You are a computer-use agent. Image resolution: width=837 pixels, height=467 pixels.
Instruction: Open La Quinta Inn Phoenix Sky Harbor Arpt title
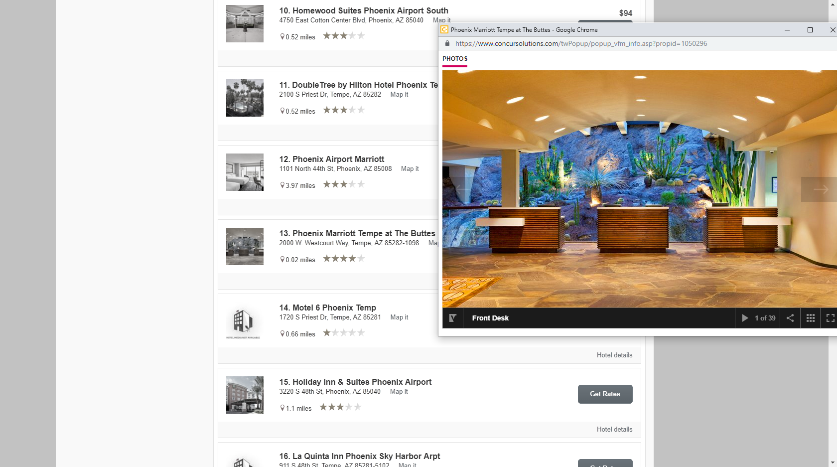pyautogui.click(x=360, y=456)
